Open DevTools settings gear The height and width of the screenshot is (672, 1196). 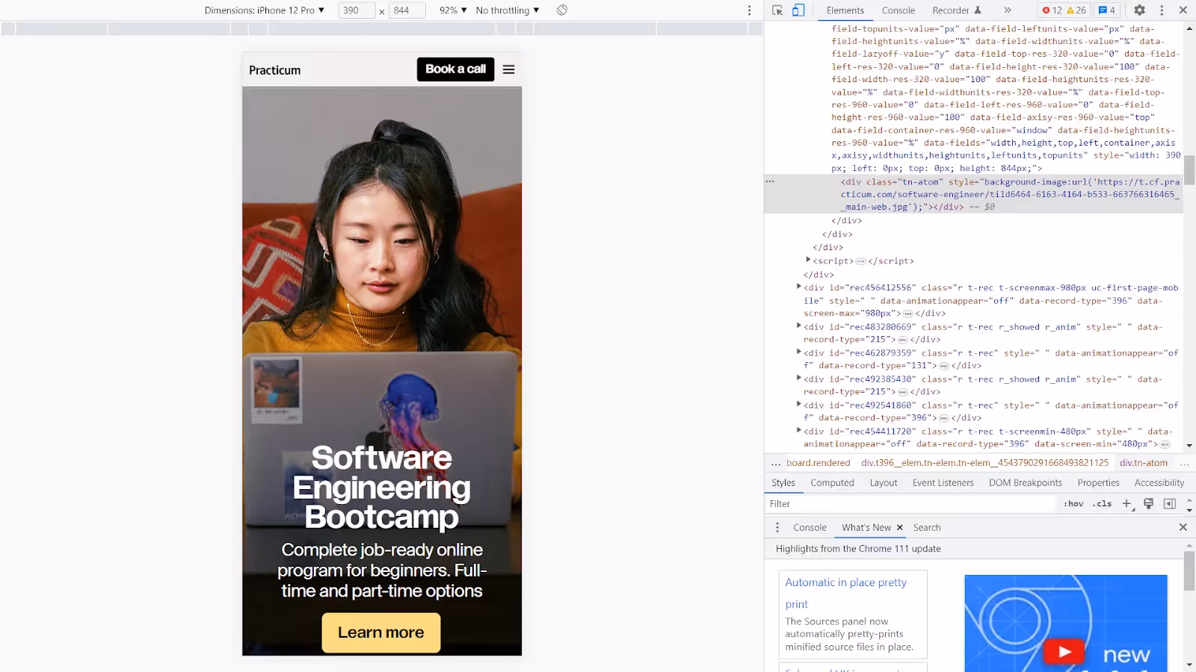[x=1139, y=10]
